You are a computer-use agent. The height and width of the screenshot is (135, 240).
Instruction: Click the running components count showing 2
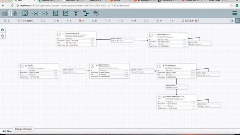tap(69, 21)
